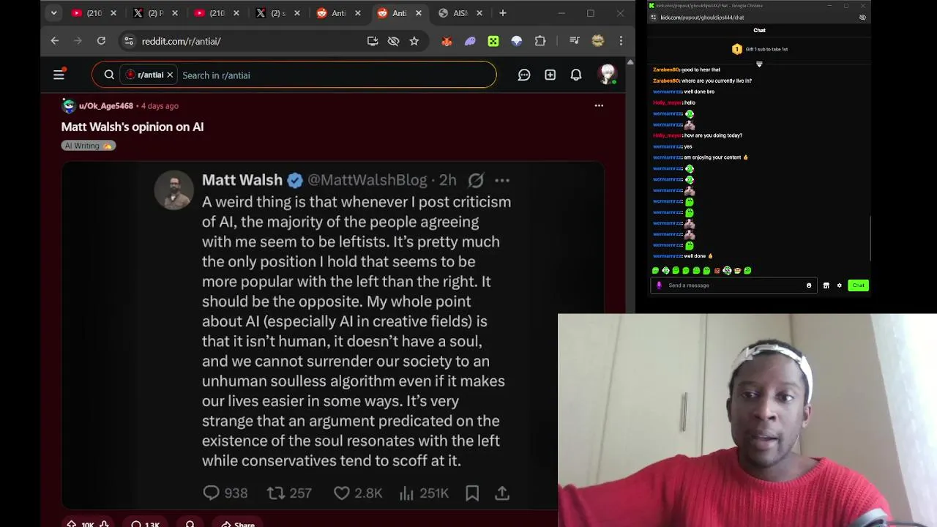Open u/Ok_Age5468 profile link

pos(106,106)
